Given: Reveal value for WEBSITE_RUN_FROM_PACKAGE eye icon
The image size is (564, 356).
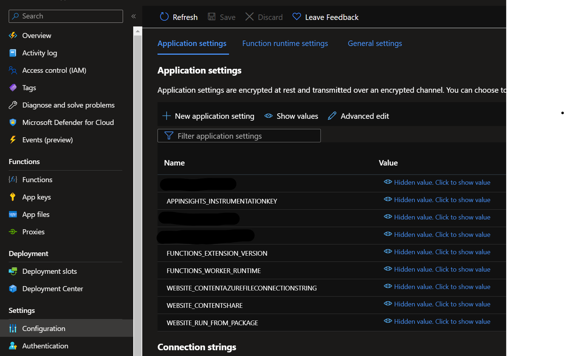Looking at the screenshot, I should pos(388,321).
